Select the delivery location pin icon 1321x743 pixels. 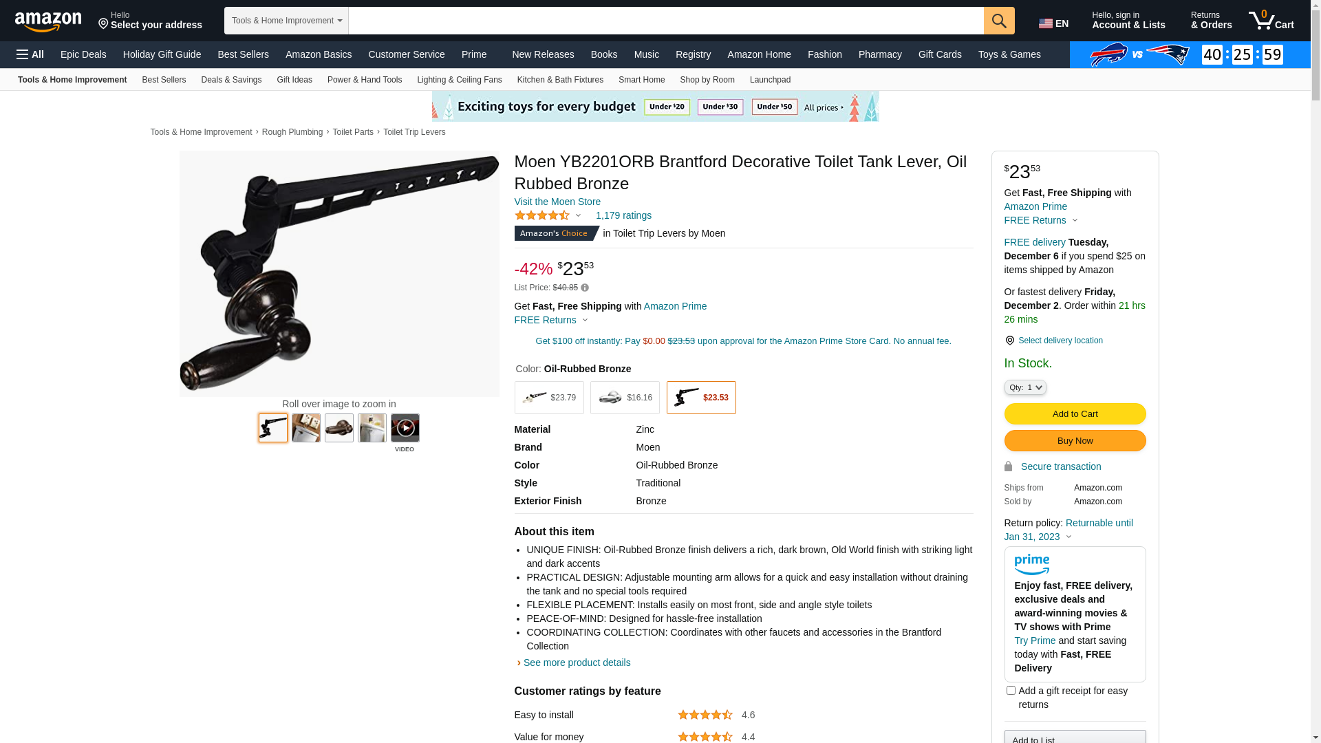(1009, 341)
